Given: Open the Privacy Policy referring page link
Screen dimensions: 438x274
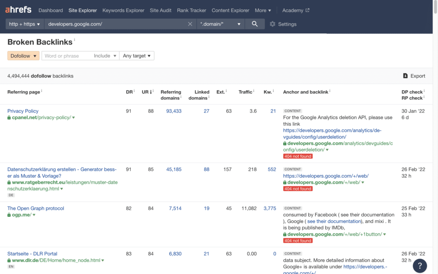Looking at the screenshot, I should click(x=23, y=111).
